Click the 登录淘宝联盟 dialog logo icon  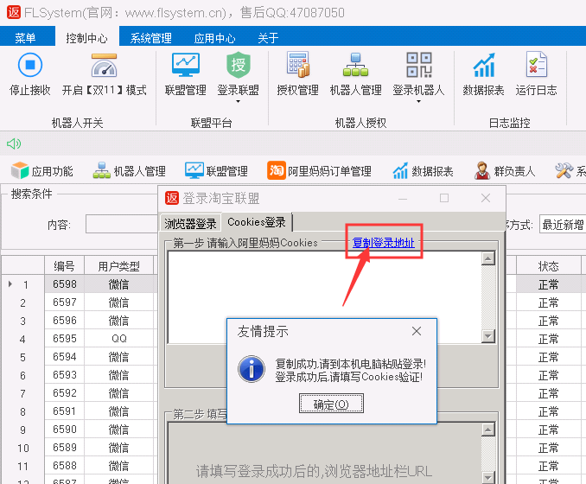point(172,198)
